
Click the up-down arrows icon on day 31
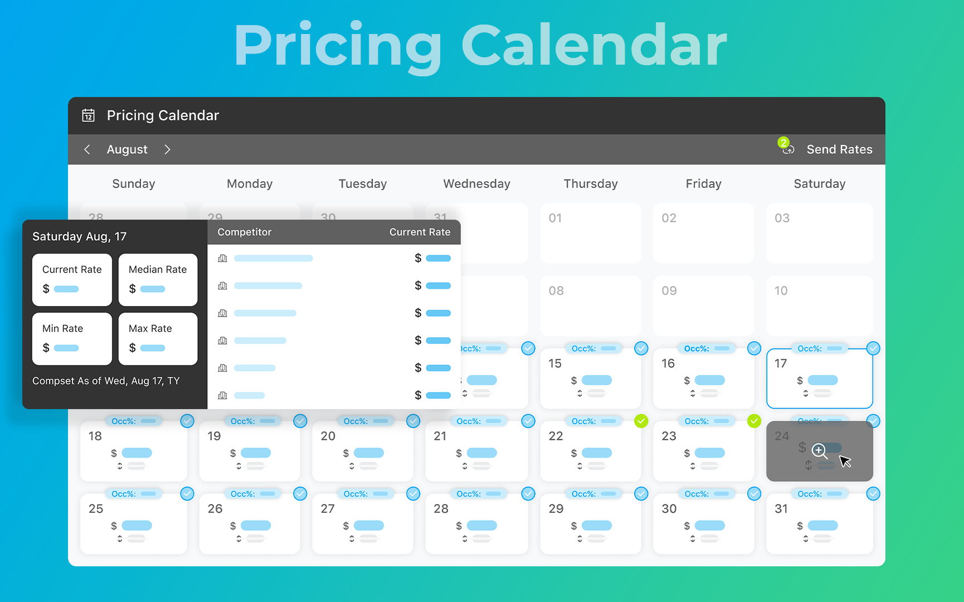tap(806, 538)
